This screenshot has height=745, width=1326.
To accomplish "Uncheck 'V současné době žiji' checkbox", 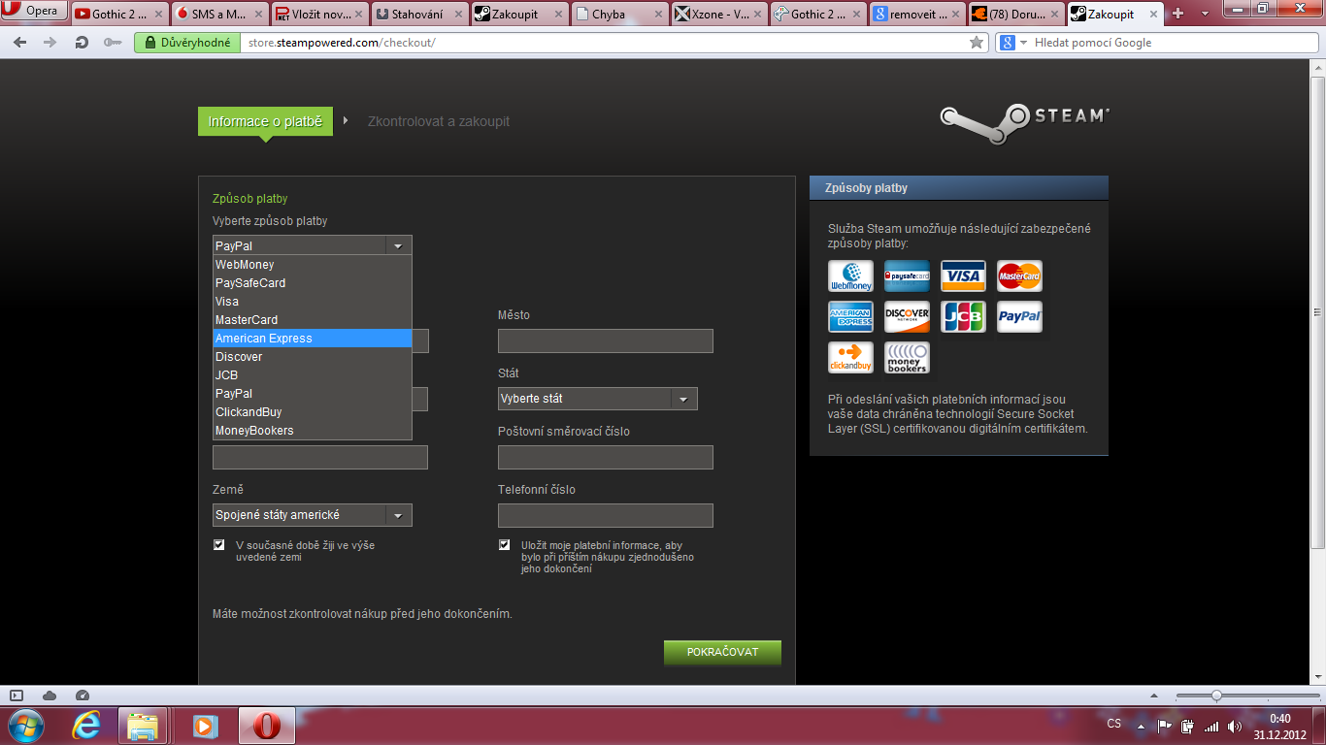I will [x=219, y=545].
